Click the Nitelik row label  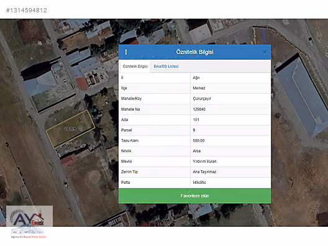pyautogui.click(x=126, y=151)
